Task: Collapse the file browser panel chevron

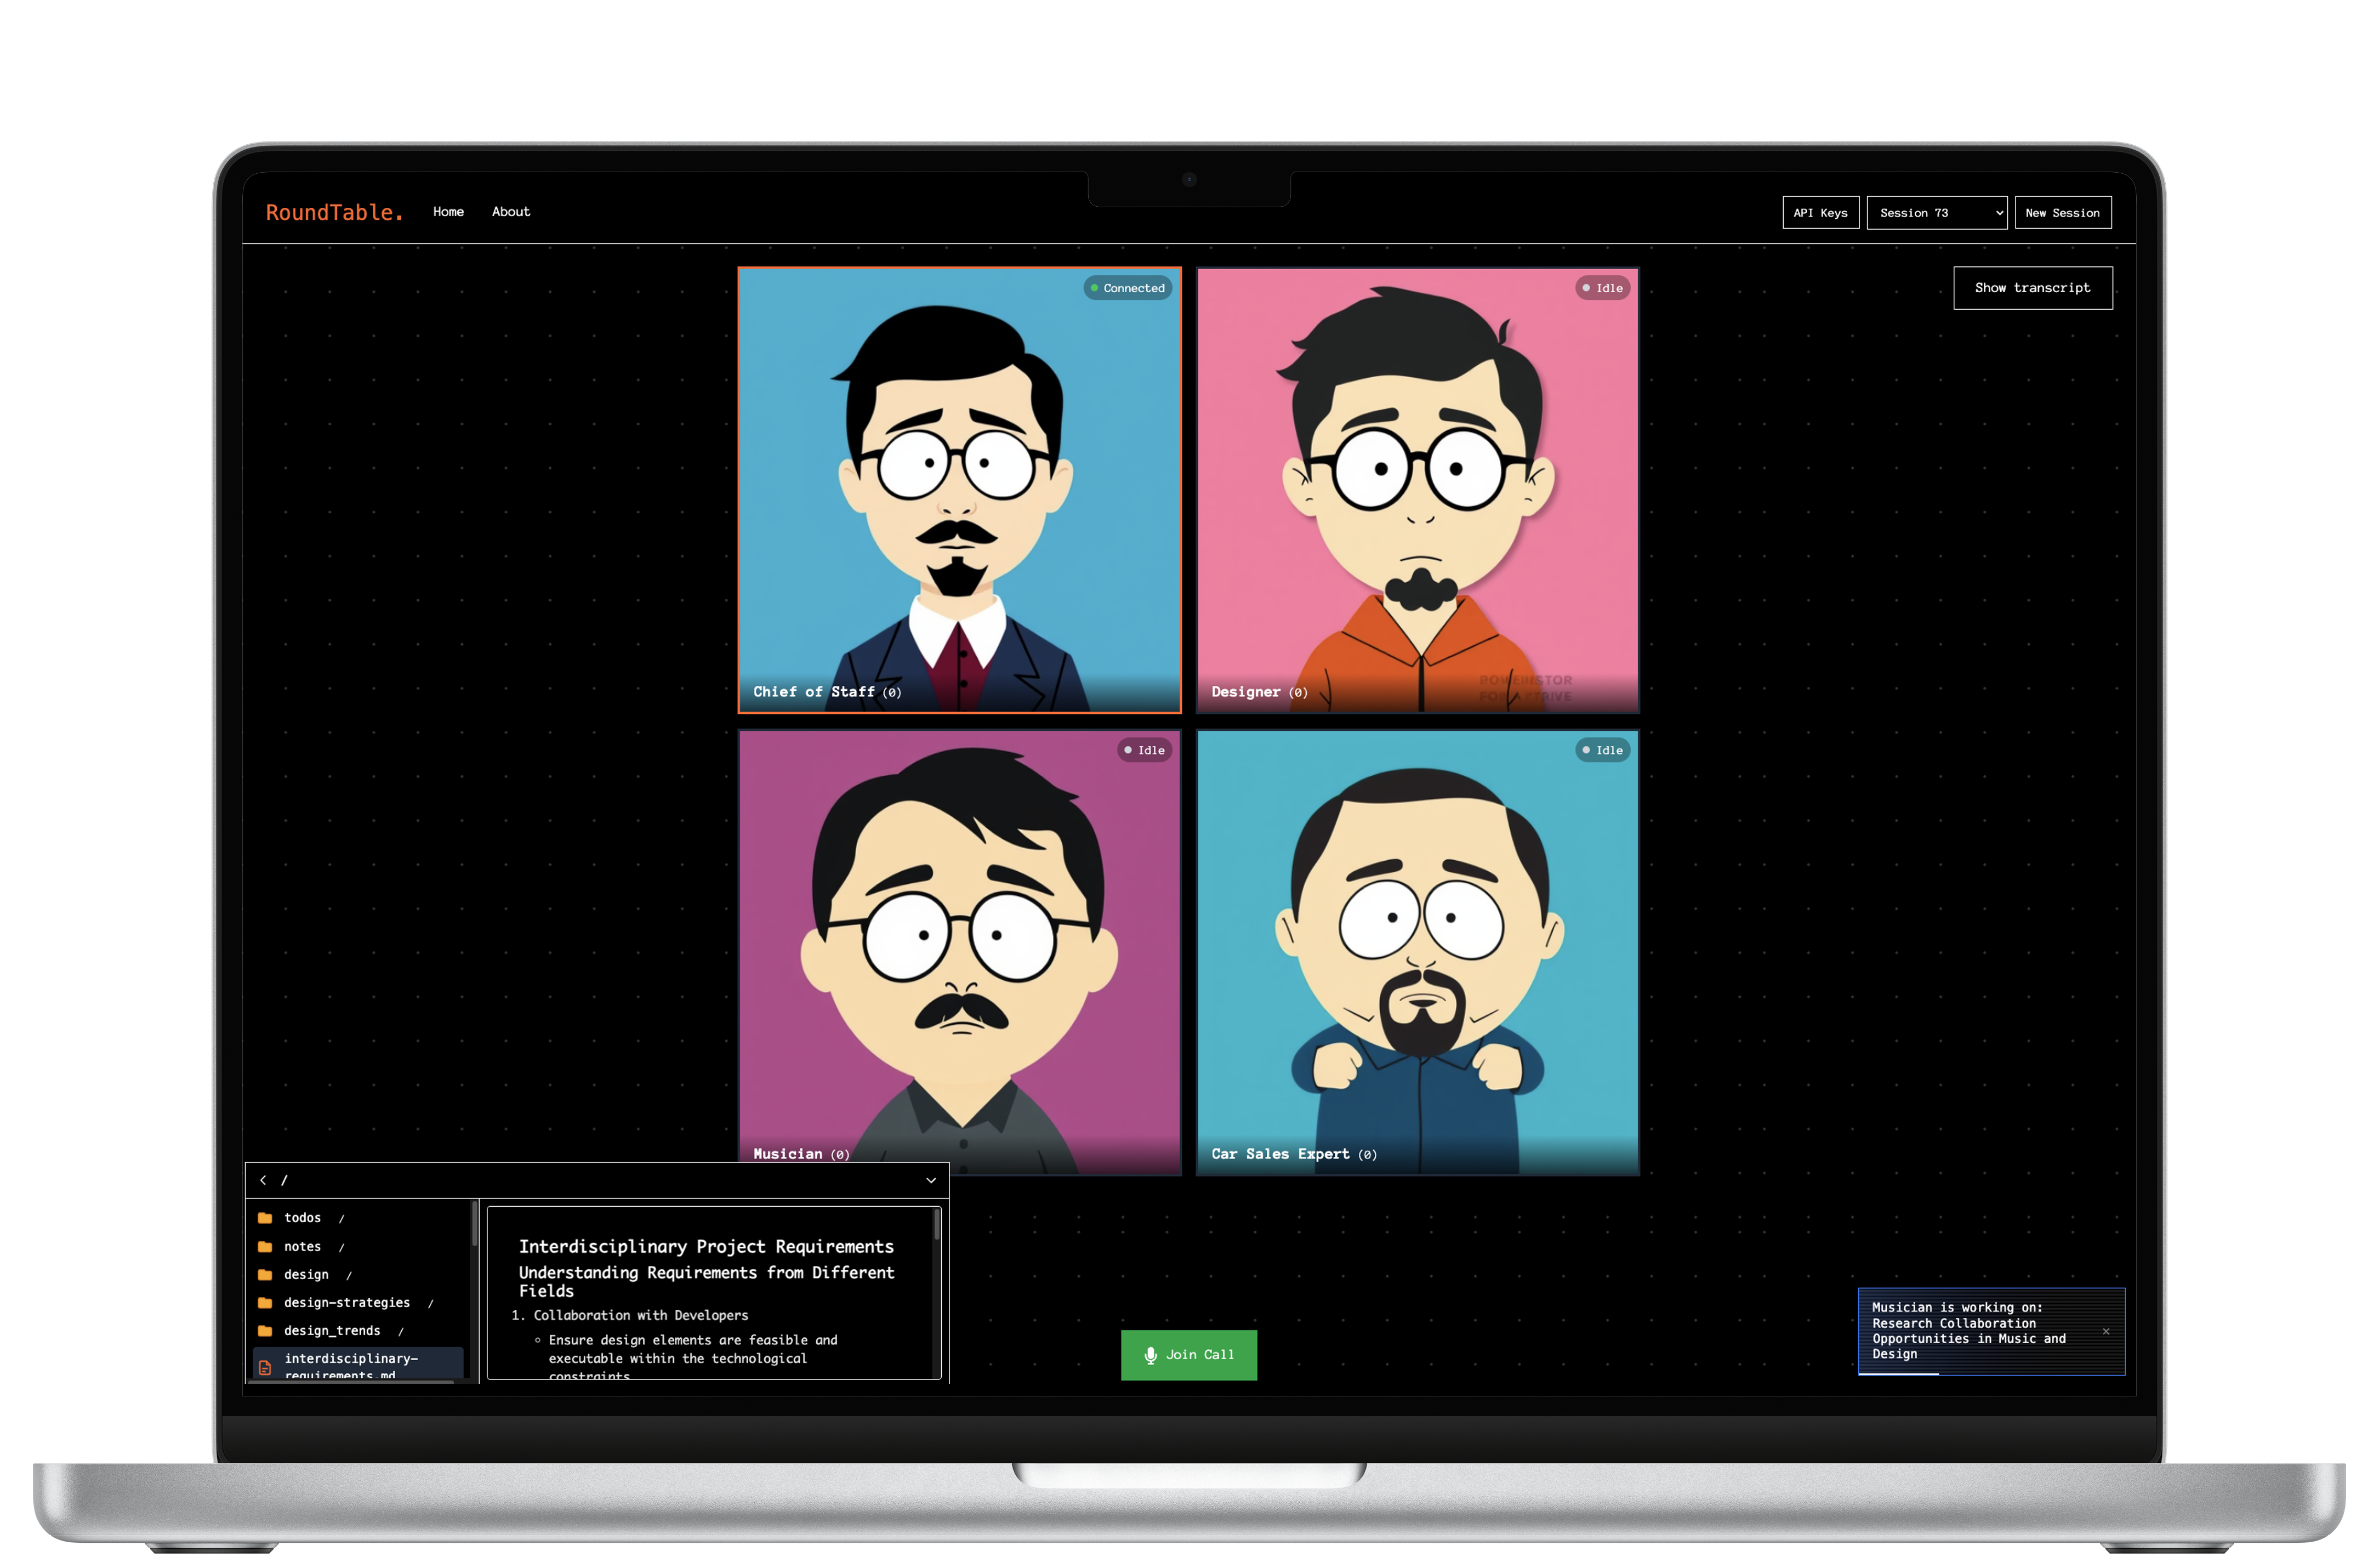Action: (x=931, y=1180)
